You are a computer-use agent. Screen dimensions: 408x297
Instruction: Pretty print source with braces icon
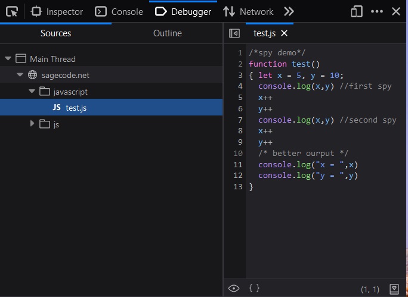(x=254, y=288)
